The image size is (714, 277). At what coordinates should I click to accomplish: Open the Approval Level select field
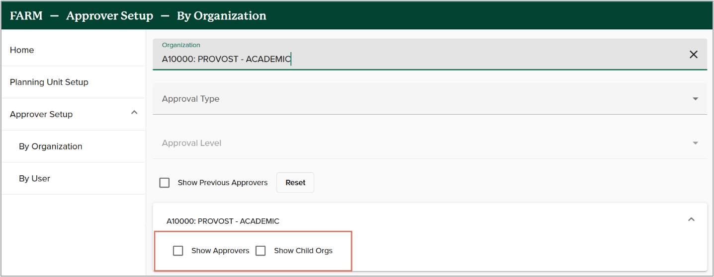[x=423, y=143]
